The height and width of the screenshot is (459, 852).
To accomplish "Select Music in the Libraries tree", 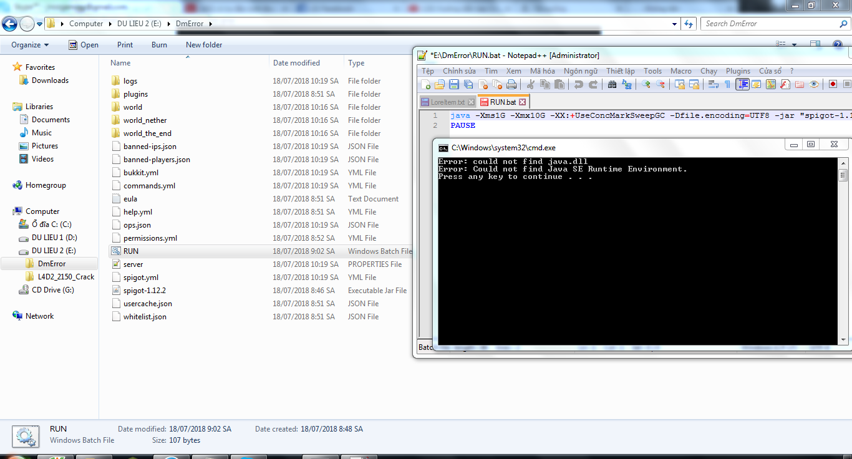I will pos(42,133).
